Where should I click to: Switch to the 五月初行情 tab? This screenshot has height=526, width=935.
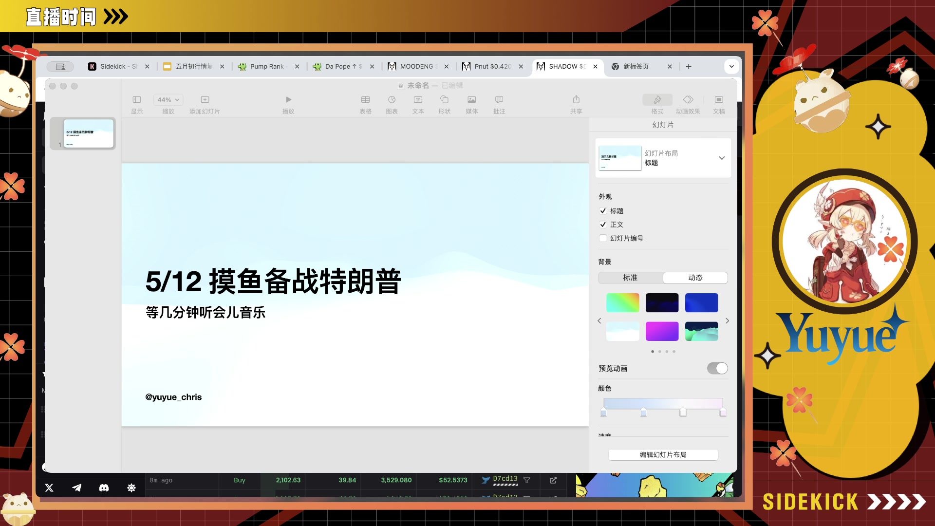click(193, 67)
